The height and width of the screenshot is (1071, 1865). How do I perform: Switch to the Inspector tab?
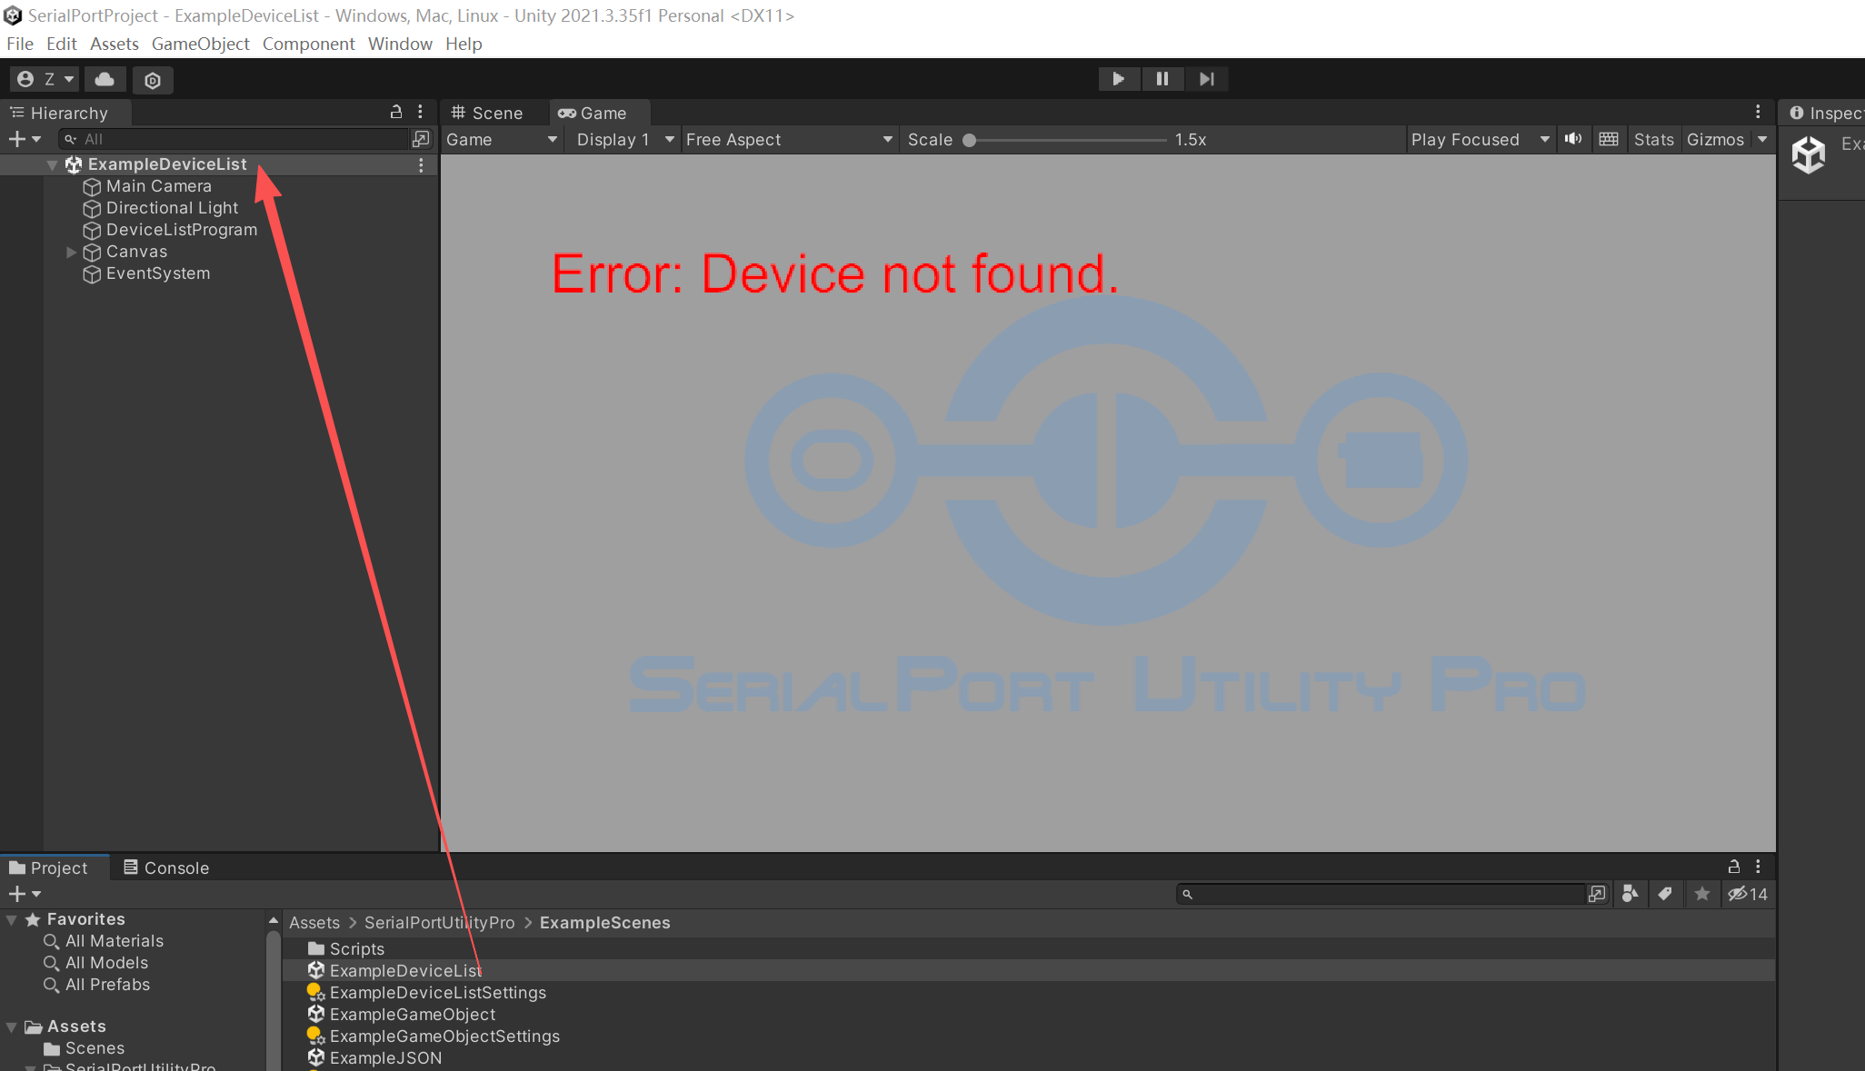(x=1826, y=113)
